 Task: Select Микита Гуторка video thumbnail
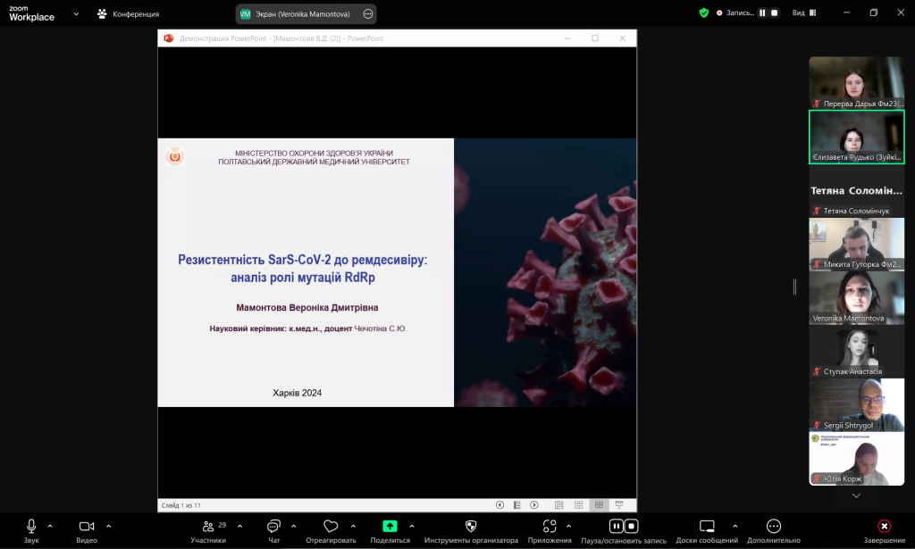pos(857,245)
